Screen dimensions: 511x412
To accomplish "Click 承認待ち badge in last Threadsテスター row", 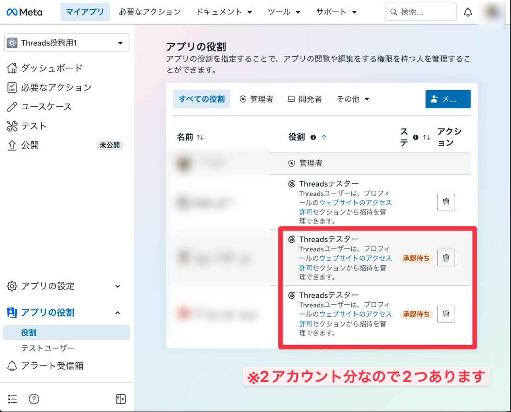I will click(x=416, y=314).
